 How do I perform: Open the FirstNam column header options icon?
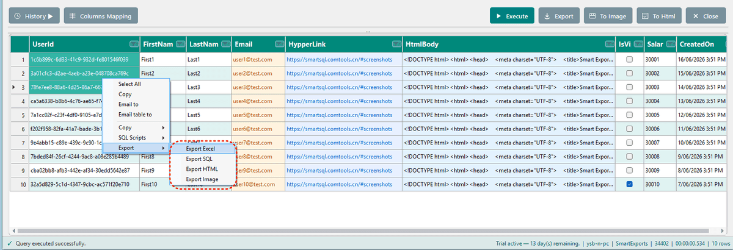(180, 44)
